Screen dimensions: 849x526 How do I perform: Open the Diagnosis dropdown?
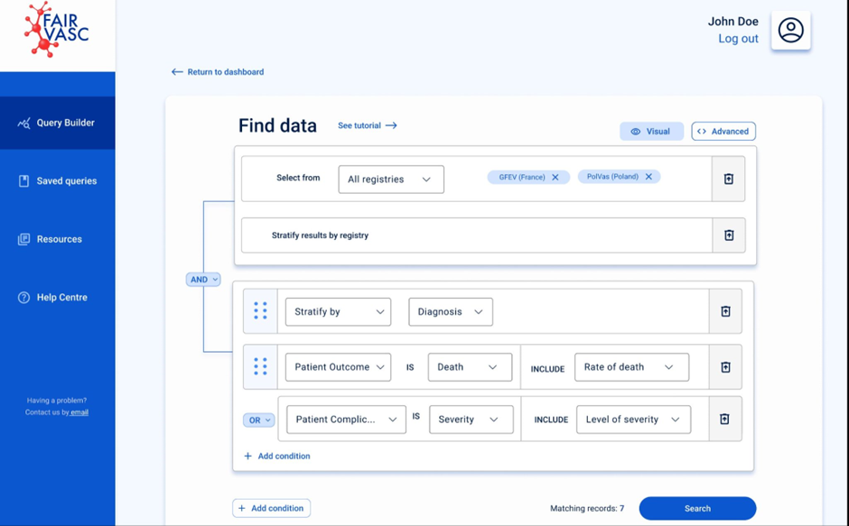(x=451, y=311)
